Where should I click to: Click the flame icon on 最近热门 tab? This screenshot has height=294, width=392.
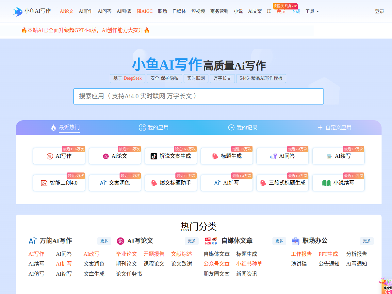click(54, 128)
